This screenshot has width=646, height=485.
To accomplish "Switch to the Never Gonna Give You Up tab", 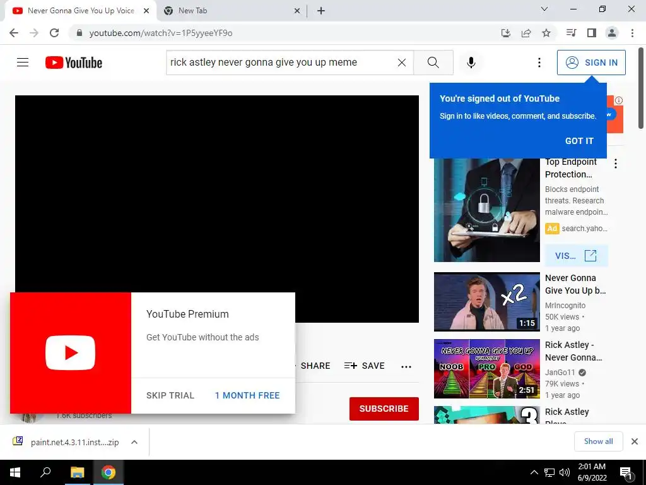I will (x=80, y=11).
